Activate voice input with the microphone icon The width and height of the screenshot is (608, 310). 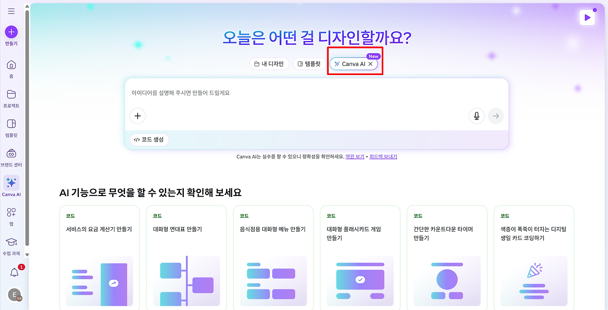tap(476, 115)
